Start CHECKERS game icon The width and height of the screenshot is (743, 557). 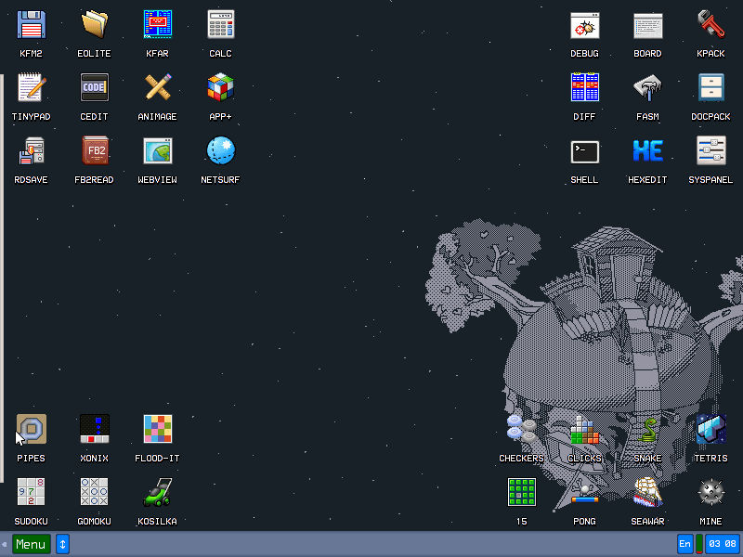pyautogui.click(x=522, y=429)
